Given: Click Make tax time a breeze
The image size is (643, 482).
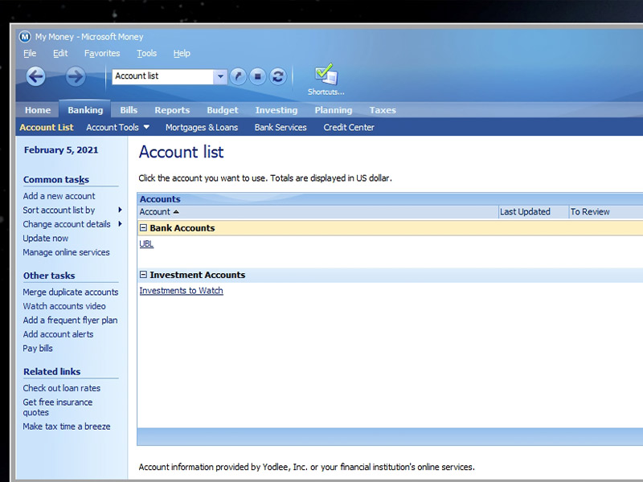Looking at the screenshot, I should [x=67, y=427].
